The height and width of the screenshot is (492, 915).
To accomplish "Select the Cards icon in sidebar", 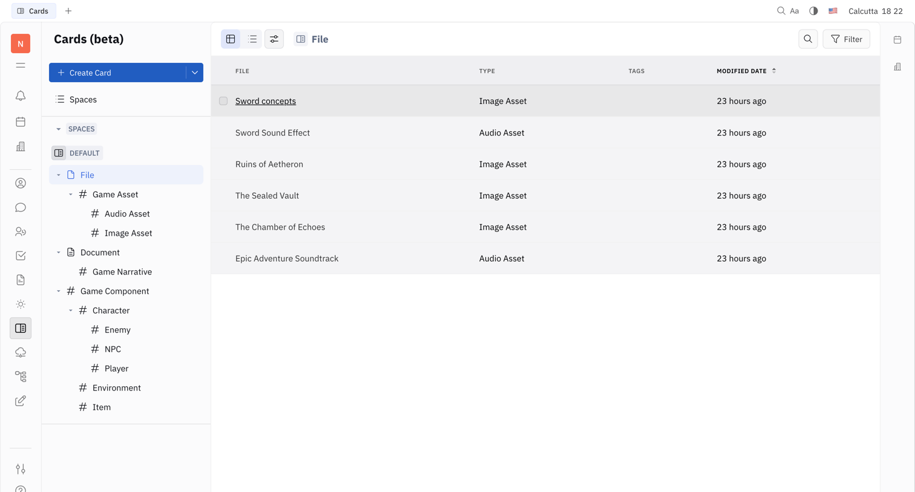I will [21, 328].
